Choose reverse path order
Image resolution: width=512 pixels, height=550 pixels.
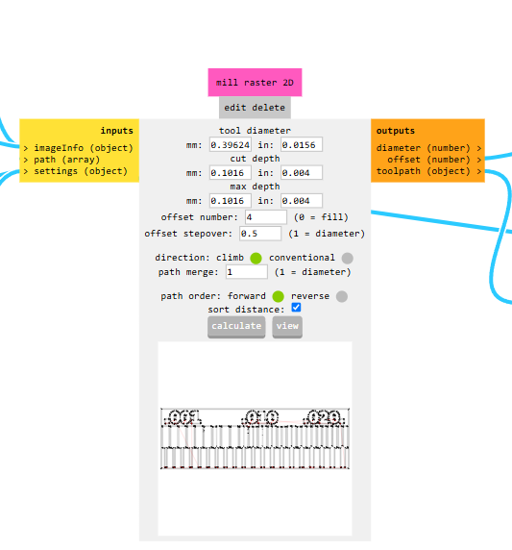click(x=342, y=296)
